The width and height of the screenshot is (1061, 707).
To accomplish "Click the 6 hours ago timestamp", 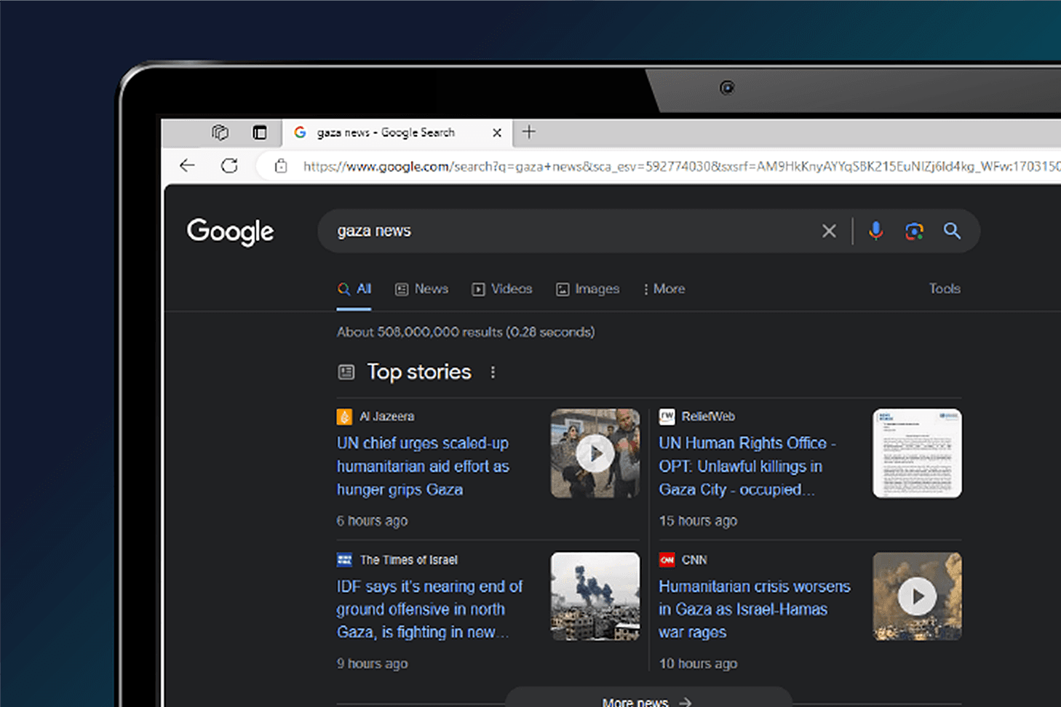I will (372, 521).
